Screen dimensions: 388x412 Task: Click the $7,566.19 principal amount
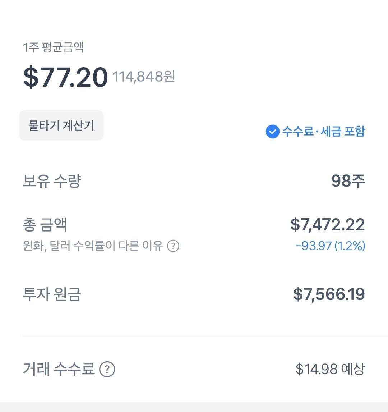(x=329, y=294)
